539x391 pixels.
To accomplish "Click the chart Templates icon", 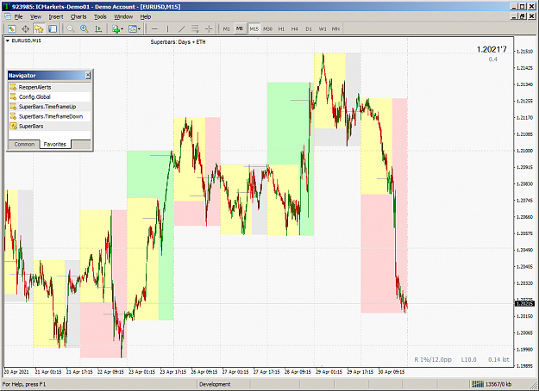I will point(133,28).
